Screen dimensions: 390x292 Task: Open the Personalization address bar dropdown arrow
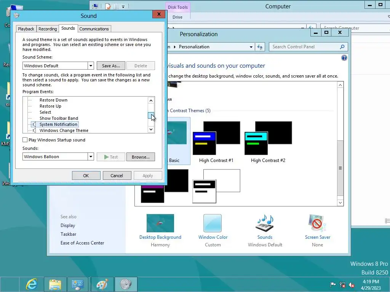(x=251, y=47)
